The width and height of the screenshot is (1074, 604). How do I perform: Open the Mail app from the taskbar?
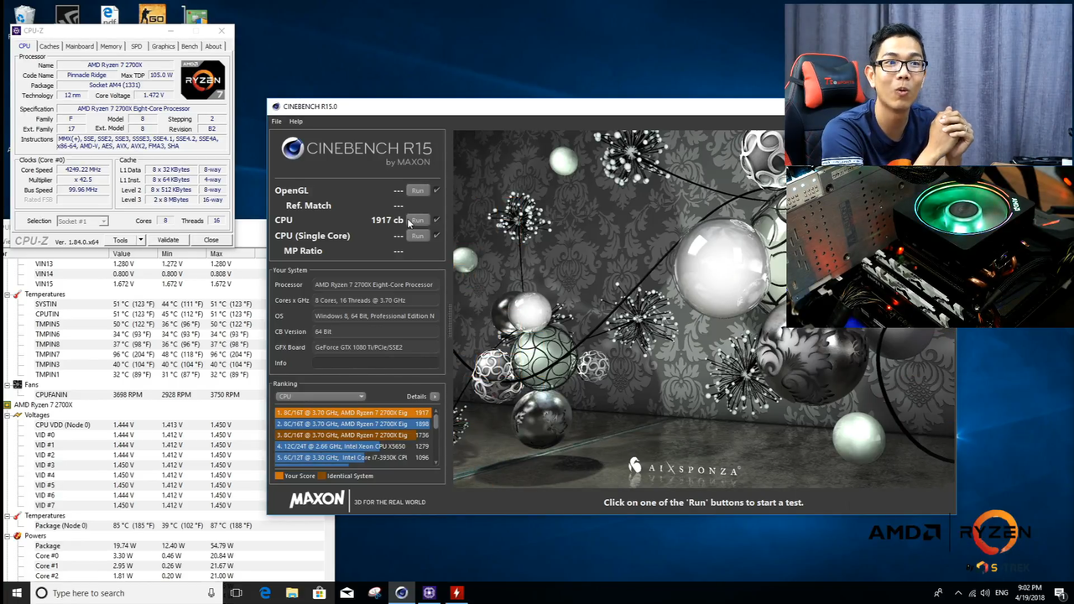[347, 593]
